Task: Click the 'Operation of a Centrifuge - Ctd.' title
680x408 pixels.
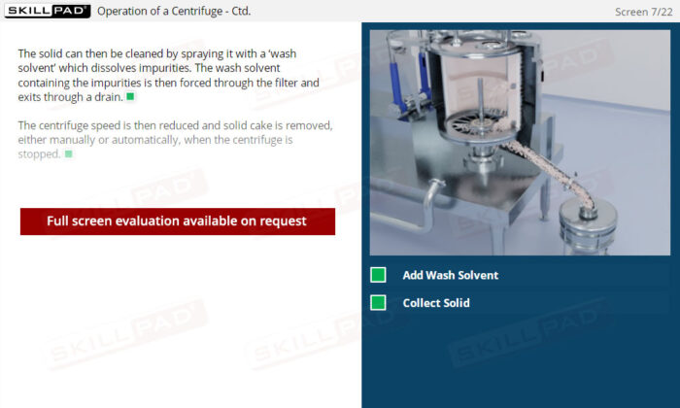Action: [174, 11]
